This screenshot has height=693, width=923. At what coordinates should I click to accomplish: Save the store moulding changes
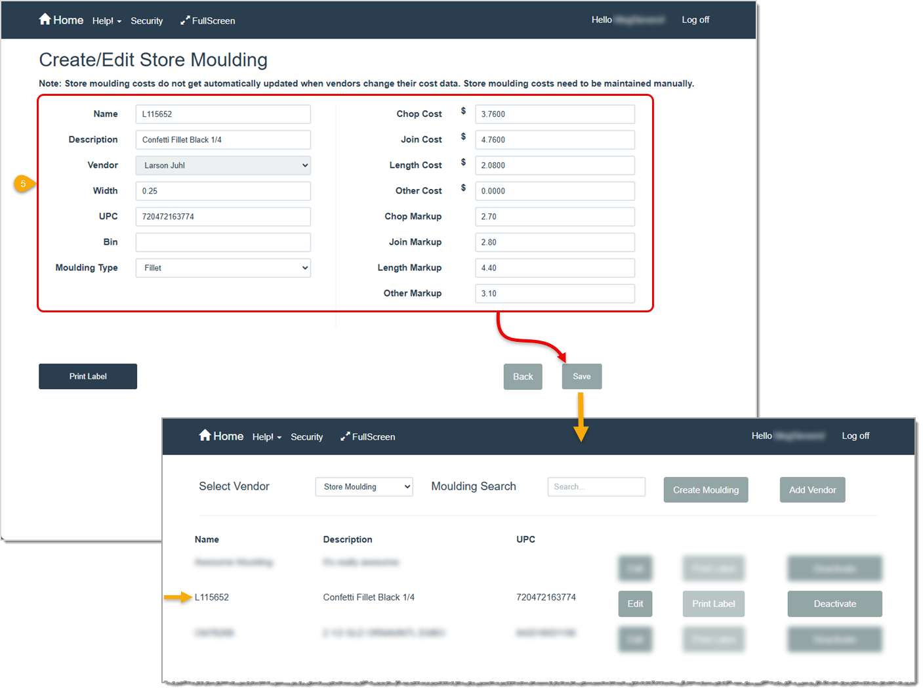click(581, 376)
